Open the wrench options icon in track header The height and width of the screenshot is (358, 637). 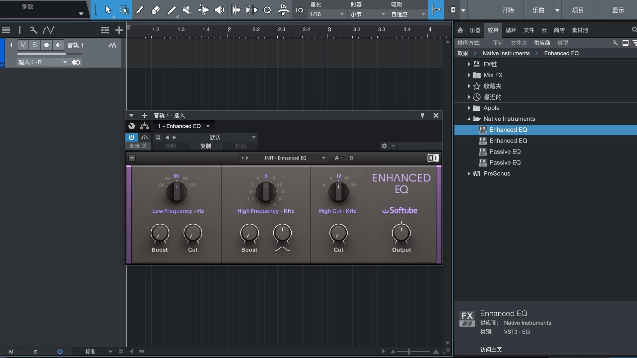[x=33, y=30]
